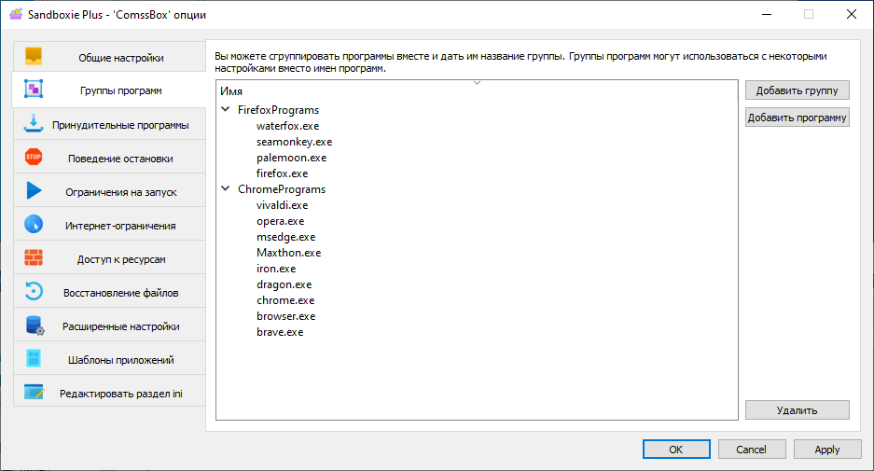Click the Cancel button
Image resolution: width=874 pixels, height=471 pixels.
coord(752,450)
